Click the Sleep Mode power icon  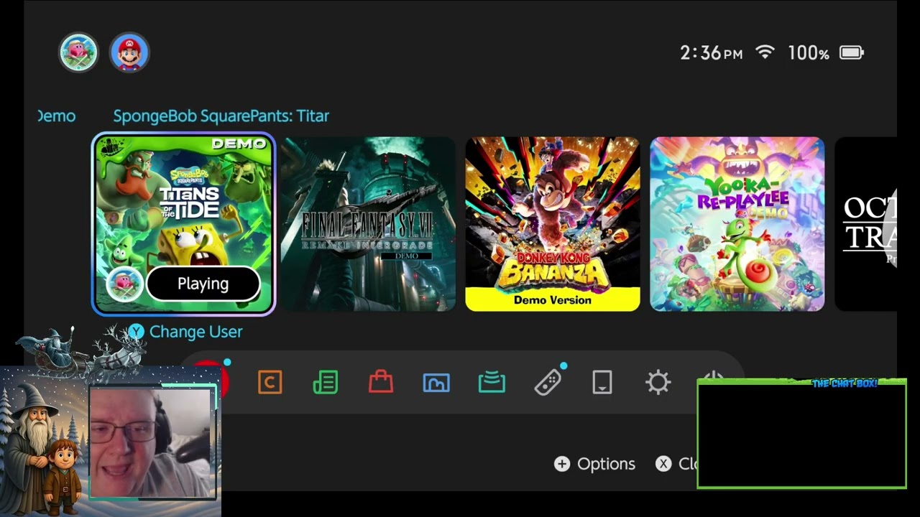pyautogui.click(x=713, y=376)
